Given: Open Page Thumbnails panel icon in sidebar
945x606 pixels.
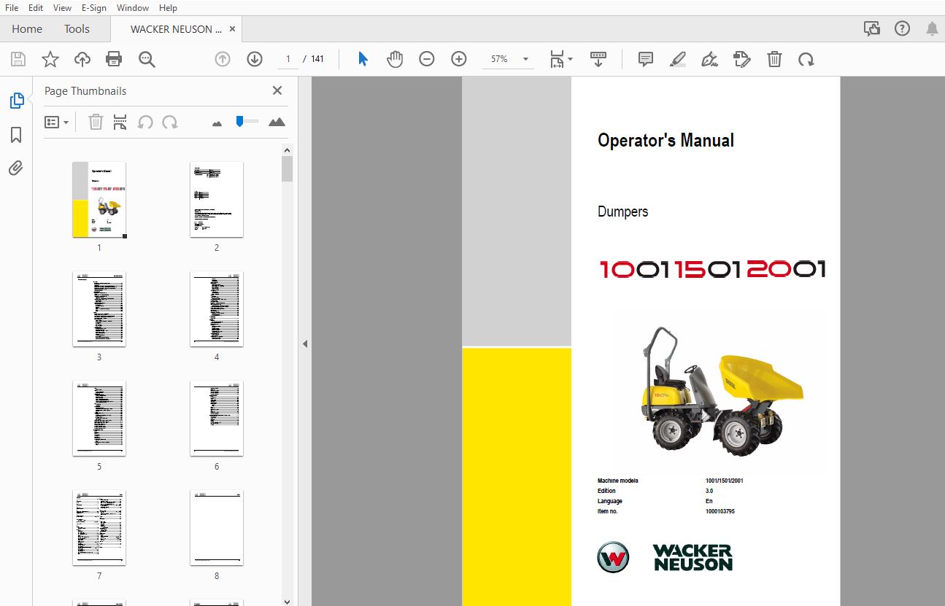Looking at the screenshot, I should (x=16, y=101).
